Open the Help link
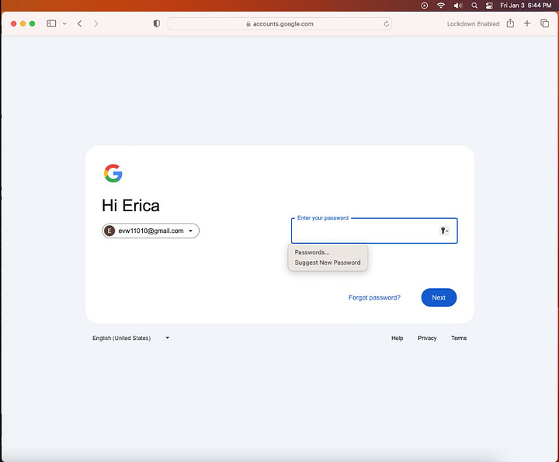This screenshot has width=559, height=462. point(398,338)
